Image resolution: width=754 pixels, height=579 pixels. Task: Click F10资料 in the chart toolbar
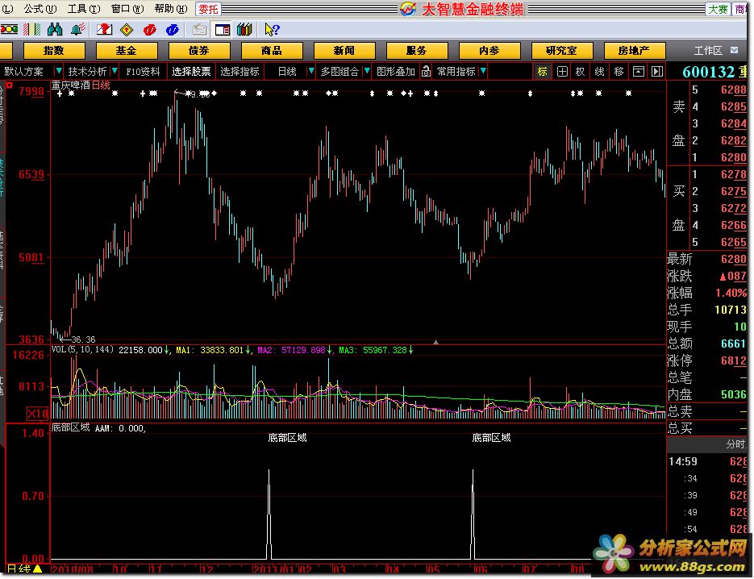(143, 72)
